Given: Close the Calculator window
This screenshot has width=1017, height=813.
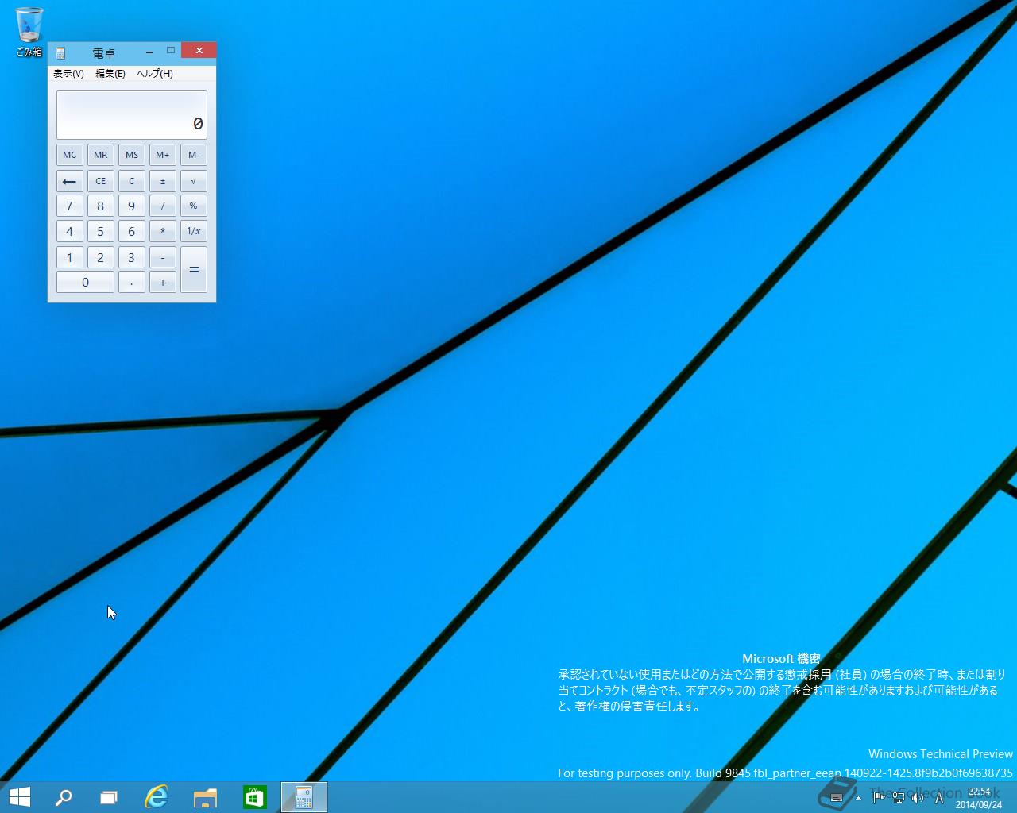Looking at the screenshot, I should point(199,51).
